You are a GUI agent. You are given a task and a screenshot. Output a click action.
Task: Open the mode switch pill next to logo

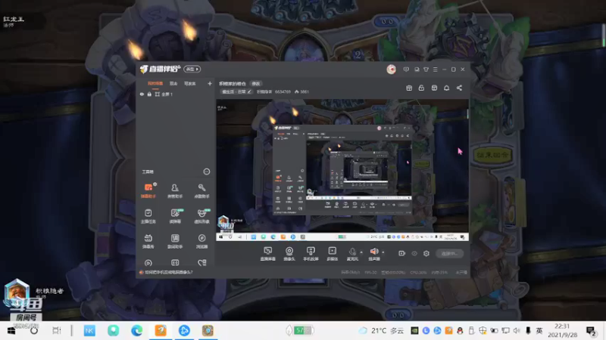coord(192,69)
